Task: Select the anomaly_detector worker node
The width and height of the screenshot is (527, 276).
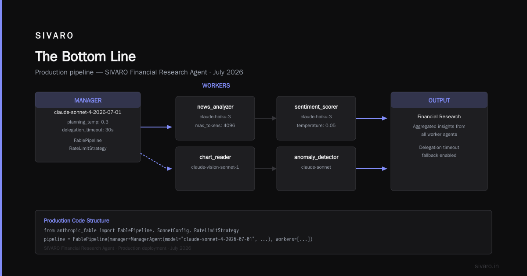Action: click(x=316, y=169)
